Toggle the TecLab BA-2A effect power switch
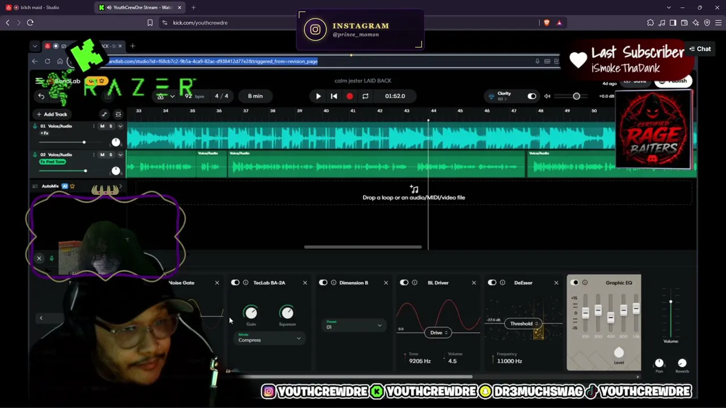This screenshot has height=408, width=726. click(x=235, y=283)
